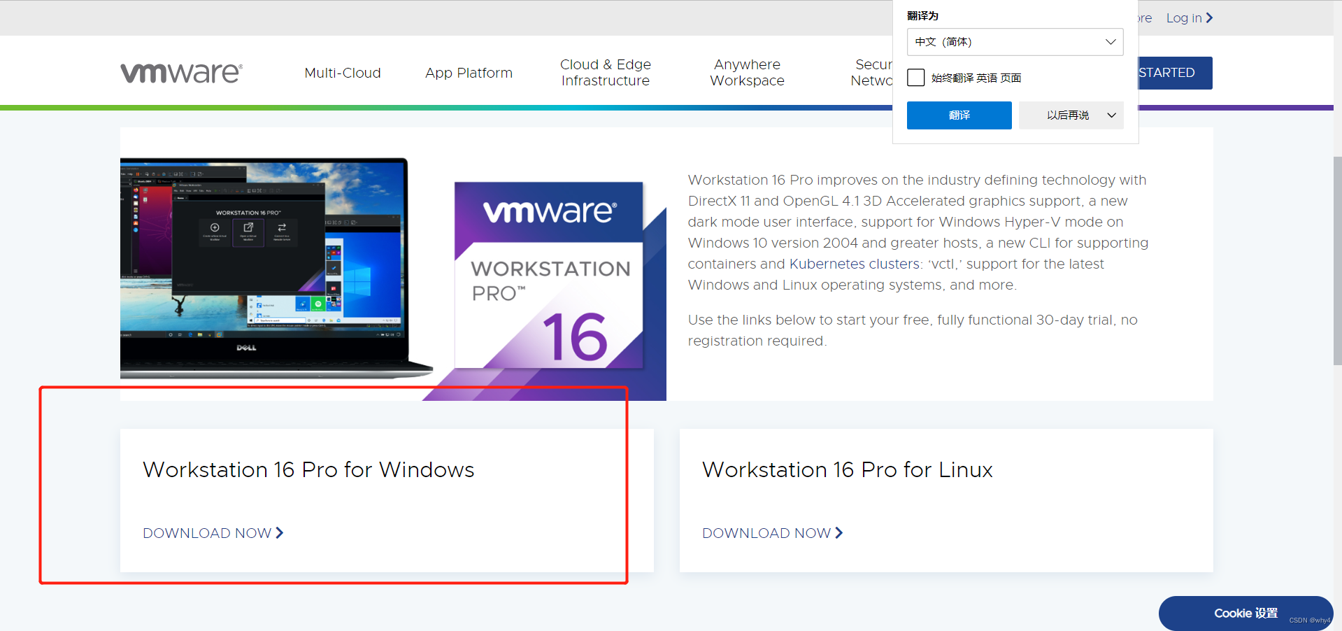
Task: Open the translate-to language dropdown
Action: click(1015, 42)
